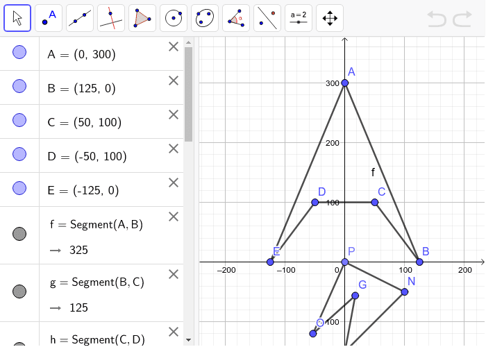Screen dimensions: 486x347
Task: Delete the g = Segment(B, C) entry
Action: pyautogui.click(x=174, y=275)
